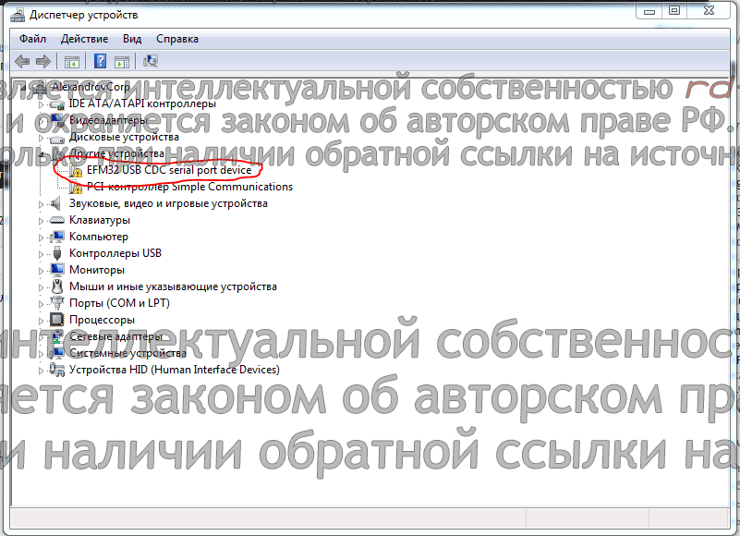Expand the Порты (COM и LPT) node

(42, 303)
